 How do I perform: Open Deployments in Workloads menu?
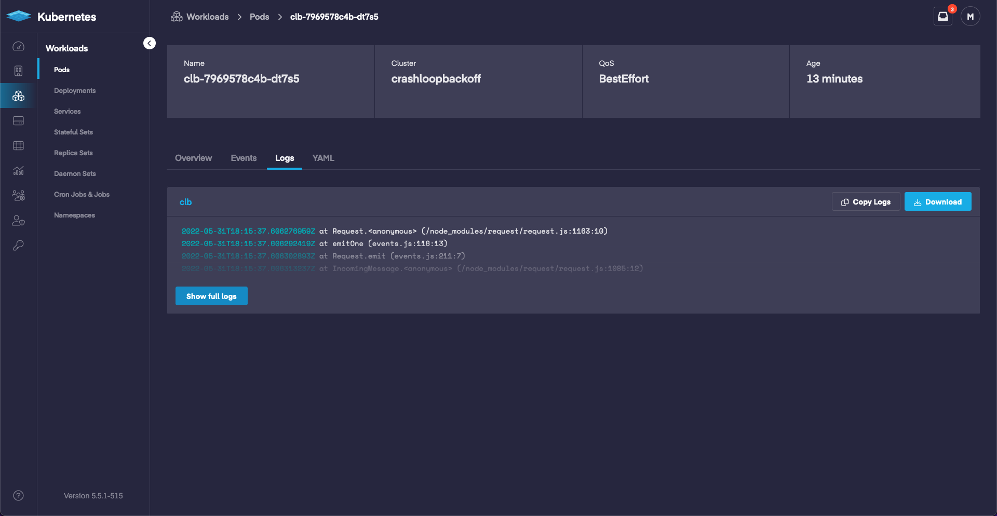(75, 90)
